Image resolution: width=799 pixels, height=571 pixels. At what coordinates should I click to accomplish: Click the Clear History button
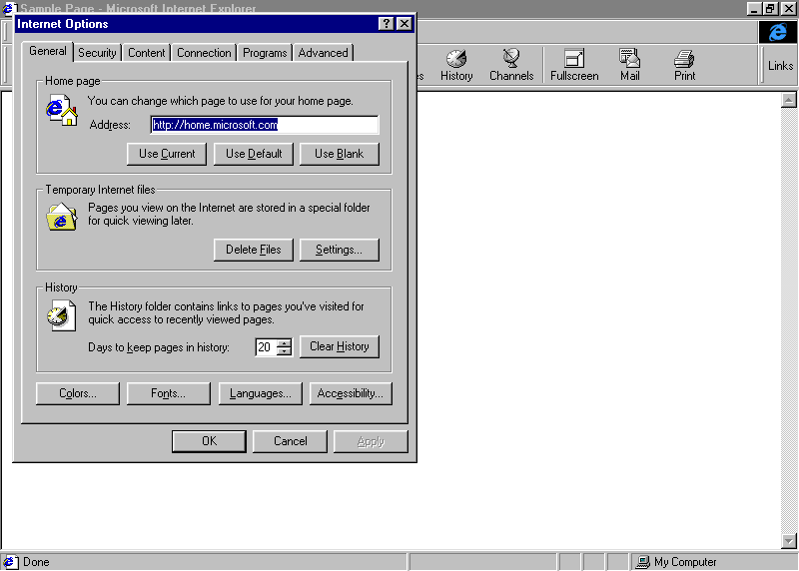(x=340, y=346)
